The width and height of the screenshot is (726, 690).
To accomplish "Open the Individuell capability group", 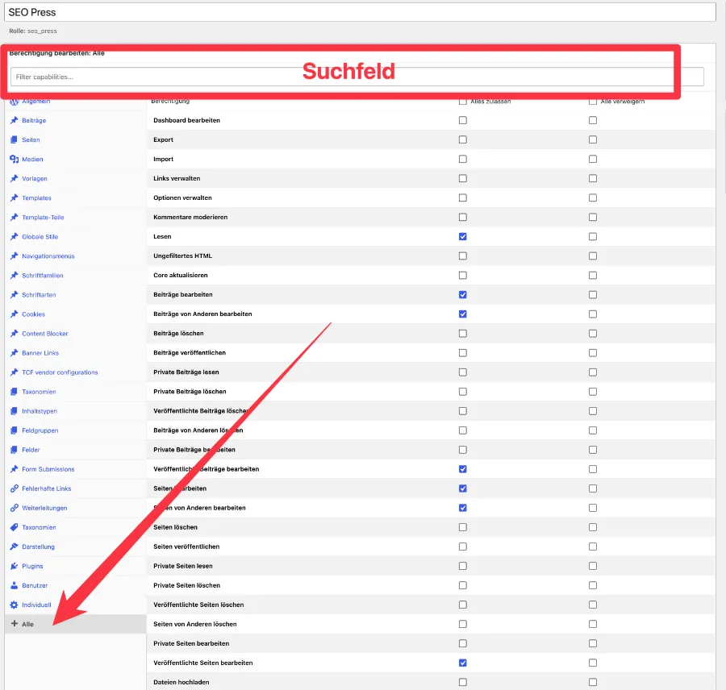I will pyautogui.click(x=36, y=605).
